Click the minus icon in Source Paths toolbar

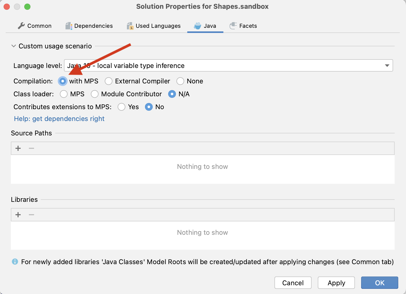point(31,148)
